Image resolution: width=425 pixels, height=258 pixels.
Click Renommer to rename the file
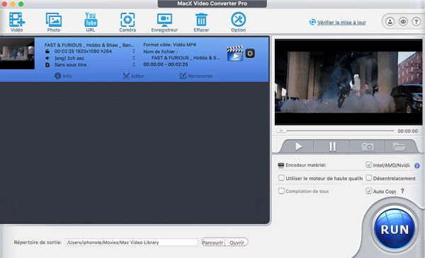[196, 76]
